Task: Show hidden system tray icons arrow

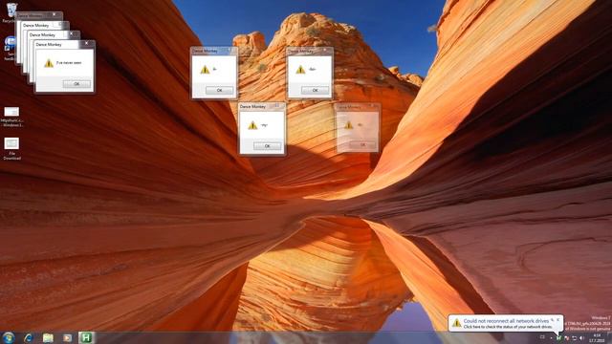Action: (x=551, y=338)
